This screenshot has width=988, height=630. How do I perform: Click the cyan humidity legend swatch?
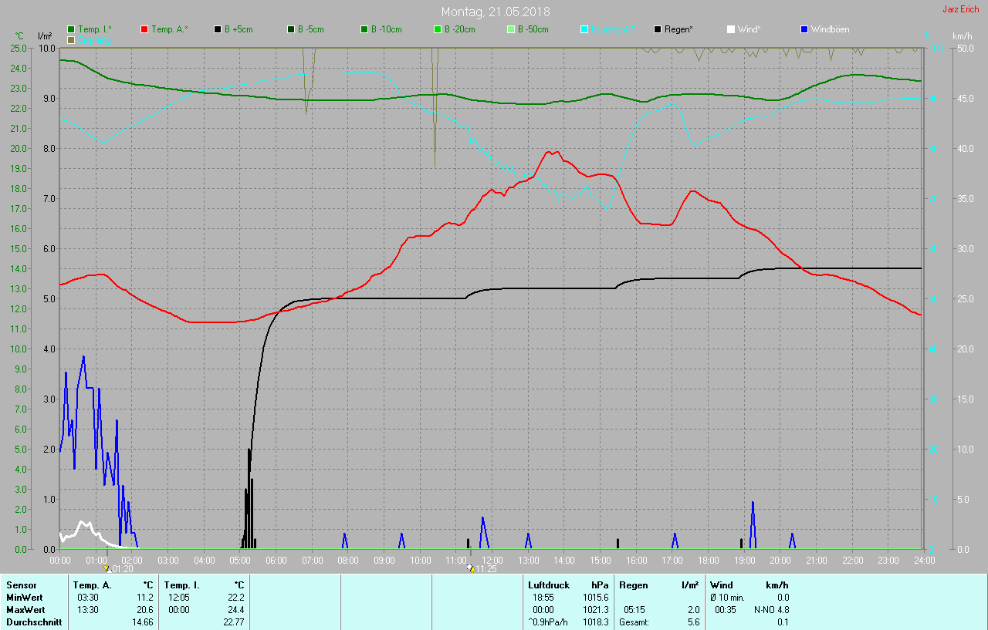[584, 29]
